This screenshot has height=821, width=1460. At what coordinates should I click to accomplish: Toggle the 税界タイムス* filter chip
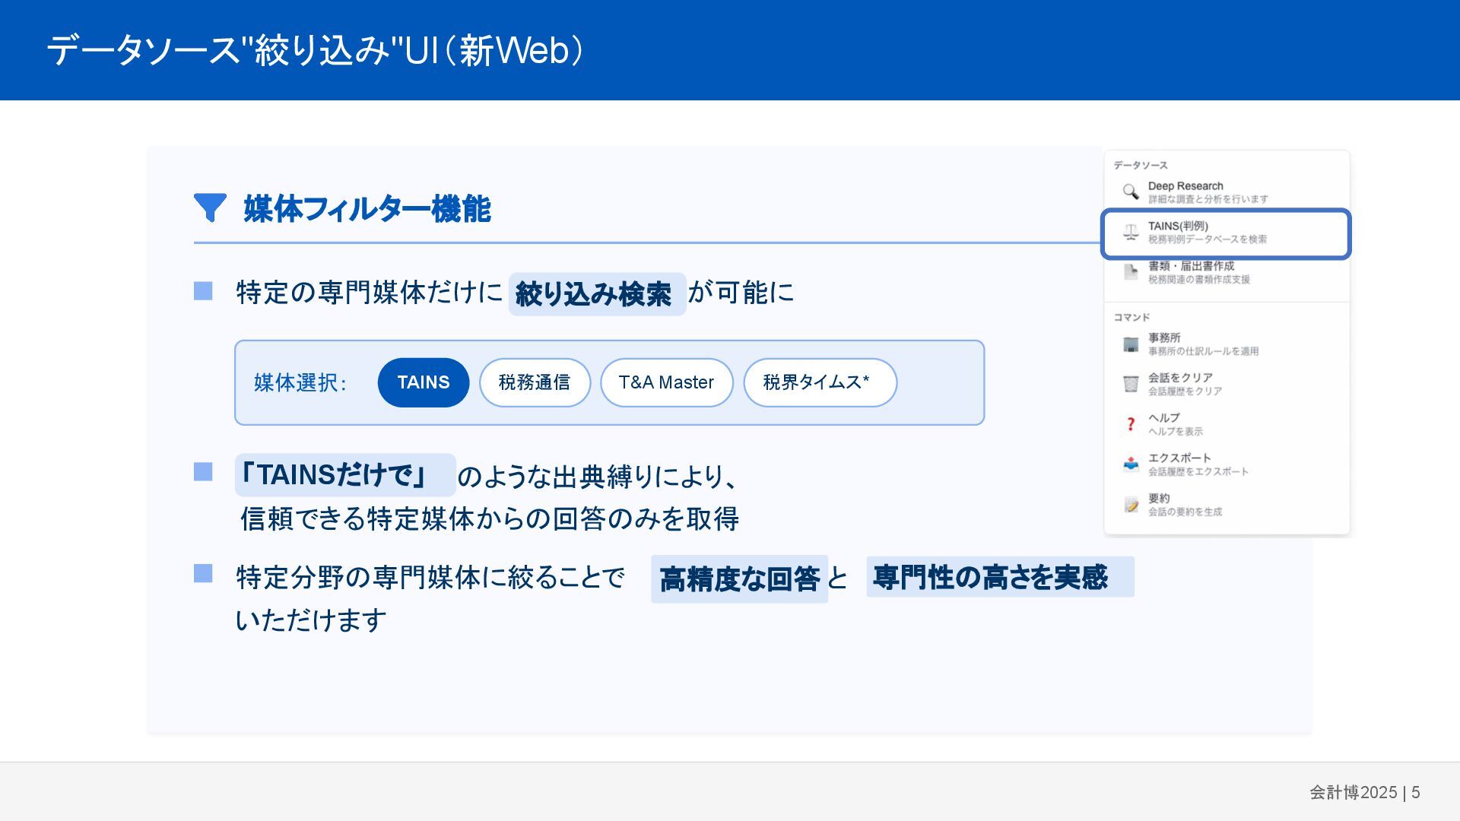[x=819, y=382]
